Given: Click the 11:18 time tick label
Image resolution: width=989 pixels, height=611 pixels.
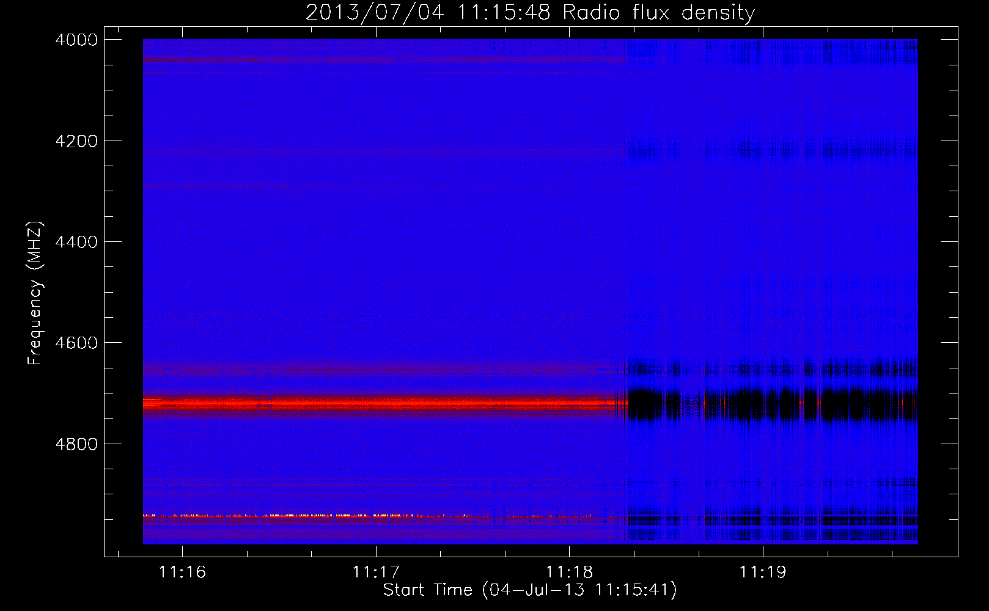Looking at the screenshot, I should tap(569, 573).
